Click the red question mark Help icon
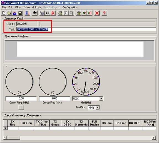Image resolution: width=159 pixels, height=143 pixels. click(104, 13)
